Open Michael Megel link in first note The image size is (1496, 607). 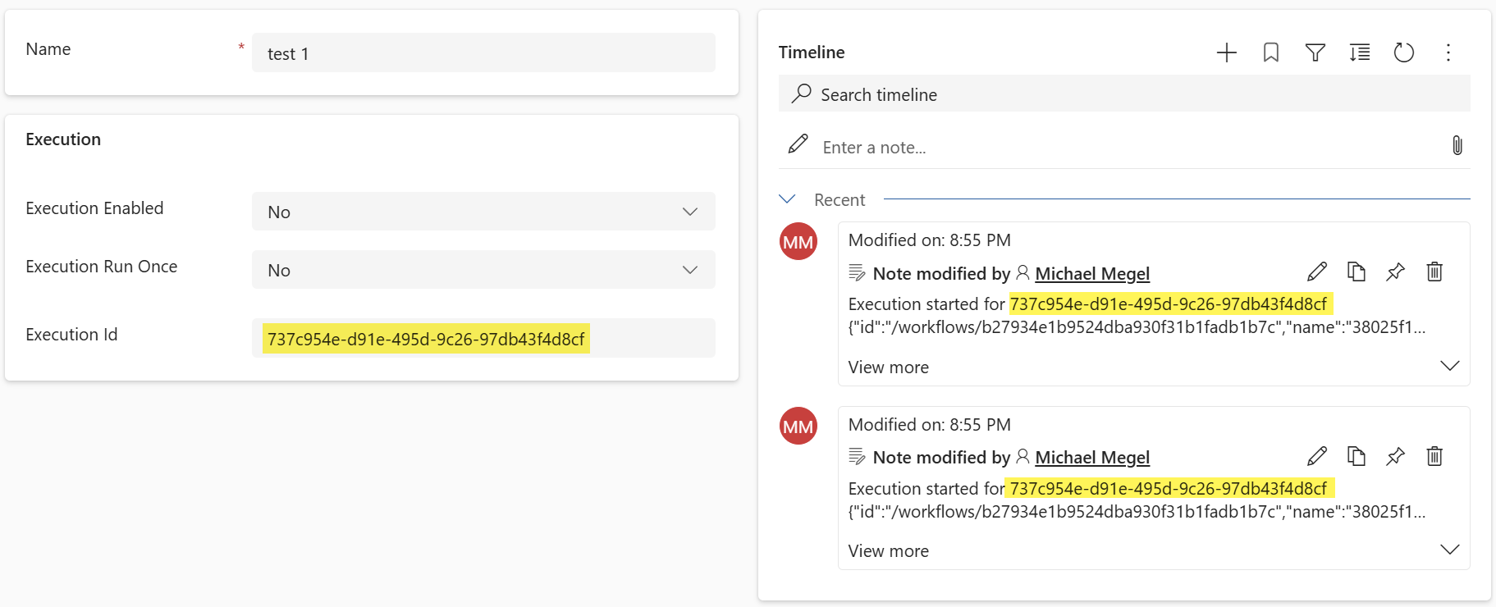[x=1092, y=273]
